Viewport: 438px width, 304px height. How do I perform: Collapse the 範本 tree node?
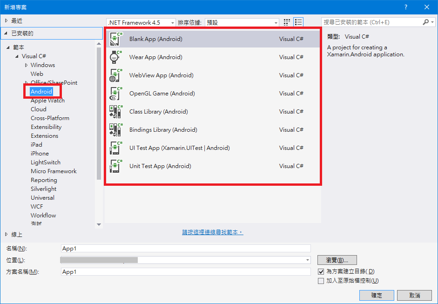(8, 47)
